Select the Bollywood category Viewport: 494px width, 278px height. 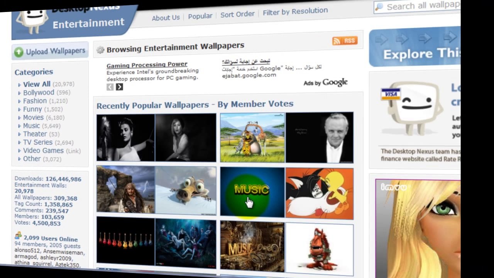(x=39, y=93)
